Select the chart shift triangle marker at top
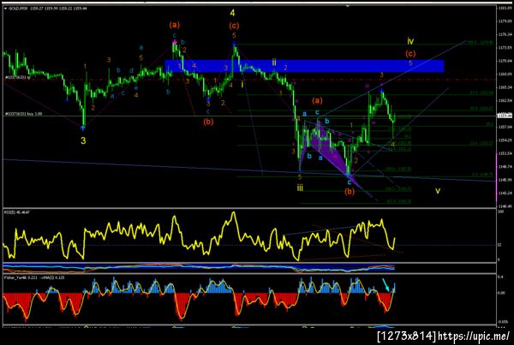Viewport: 514px width, 345px height. (348, 6)
